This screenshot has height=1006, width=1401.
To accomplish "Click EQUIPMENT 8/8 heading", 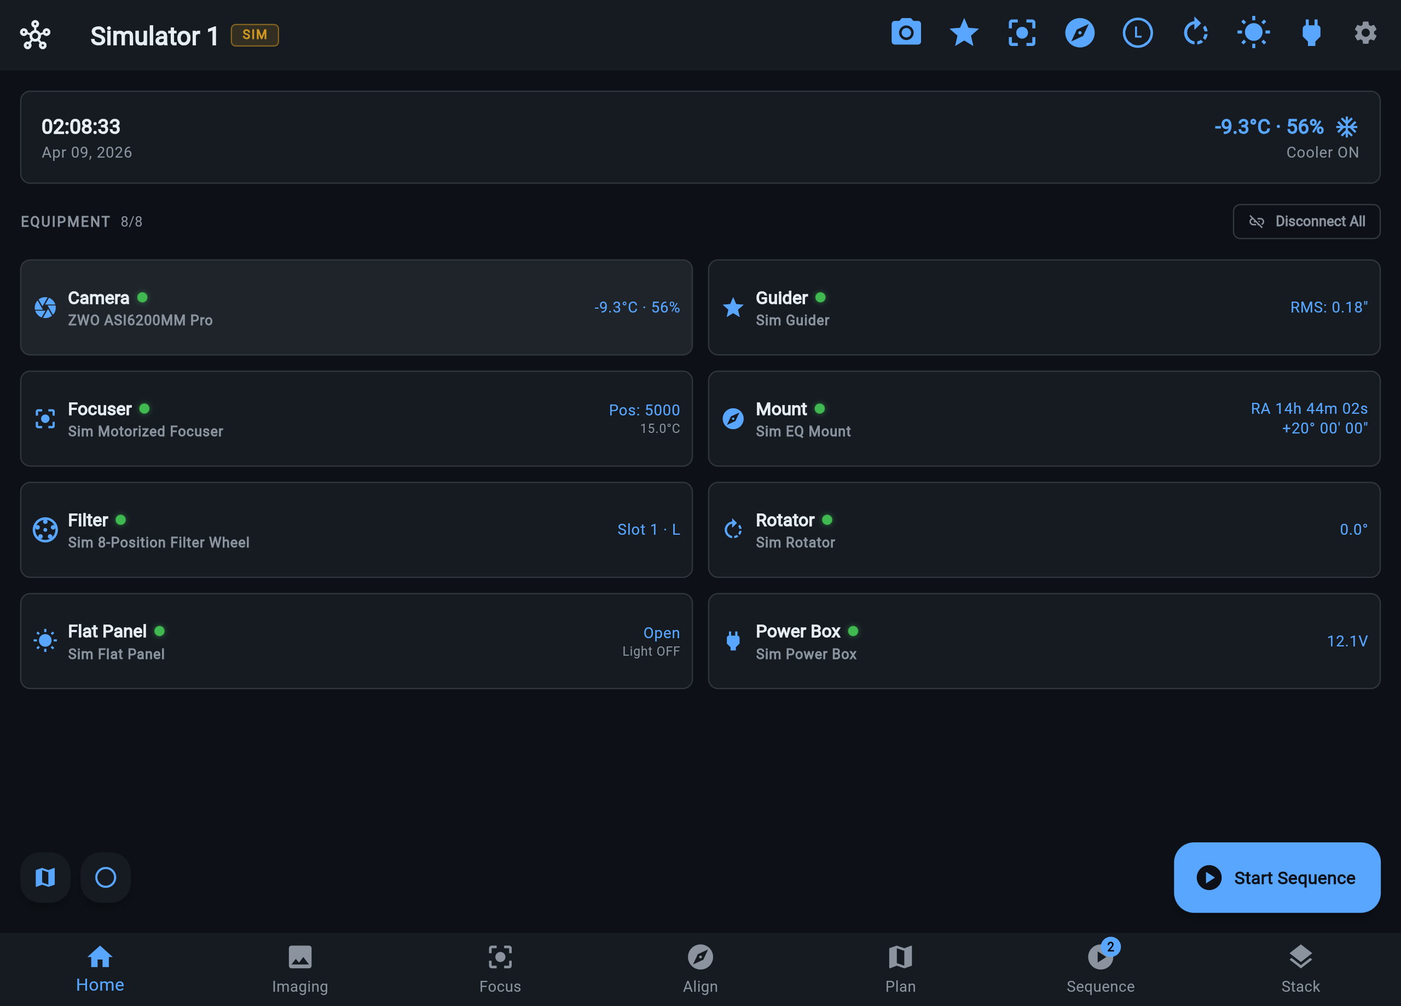I will point(82,221).
